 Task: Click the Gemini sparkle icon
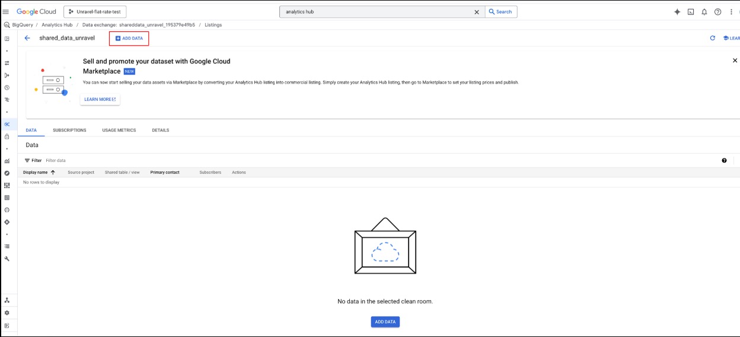click(x=677, y=12)
